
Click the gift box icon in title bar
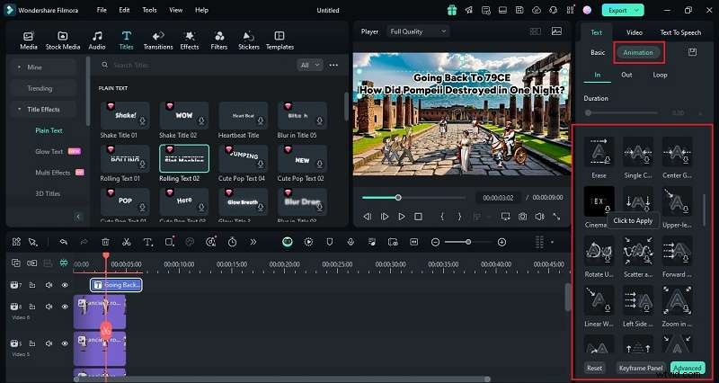click(452, 10)
